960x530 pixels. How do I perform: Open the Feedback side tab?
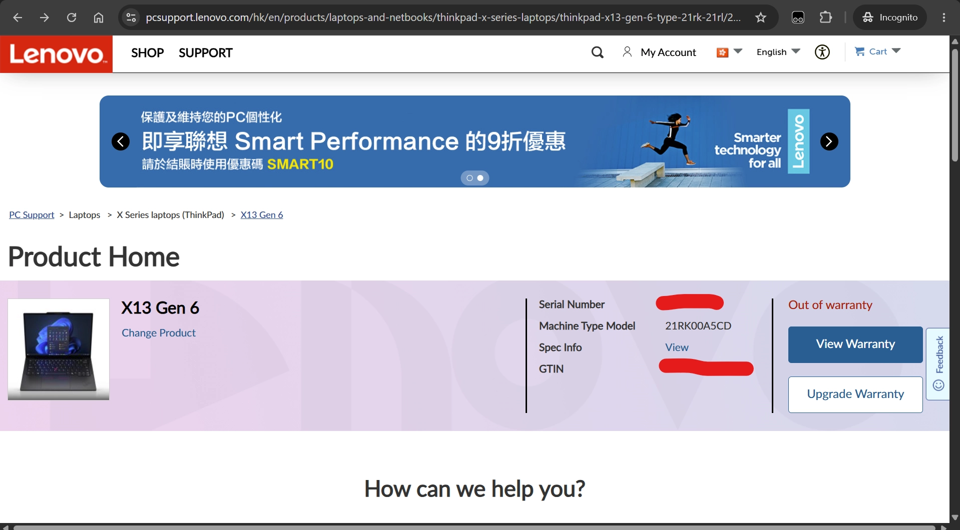(x=938, y=364)
